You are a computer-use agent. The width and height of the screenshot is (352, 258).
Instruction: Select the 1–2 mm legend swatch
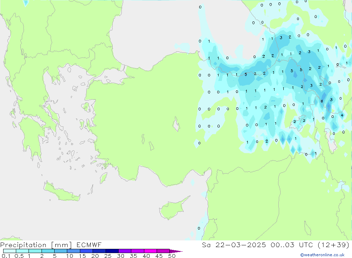(35, 251)
